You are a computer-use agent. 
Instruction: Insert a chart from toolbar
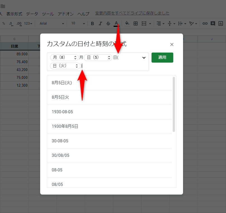pyautogui.click(x=221, y=23)
